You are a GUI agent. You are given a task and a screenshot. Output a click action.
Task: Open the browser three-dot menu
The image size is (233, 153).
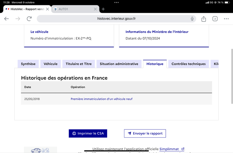tap(226, 19)
